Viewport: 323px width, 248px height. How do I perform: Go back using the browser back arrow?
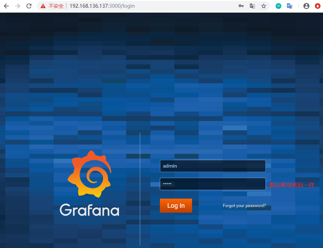pyautogui.click(x=6, y=6)
